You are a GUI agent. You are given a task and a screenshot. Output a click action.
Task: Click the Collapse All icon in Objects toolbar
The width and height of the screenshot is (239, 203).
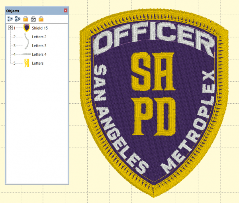[18, 19]
